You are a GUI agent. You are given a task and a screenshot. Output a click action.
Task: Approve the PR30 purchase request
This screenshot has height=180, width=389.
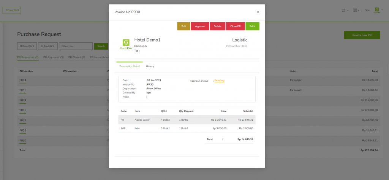[200, 26]
